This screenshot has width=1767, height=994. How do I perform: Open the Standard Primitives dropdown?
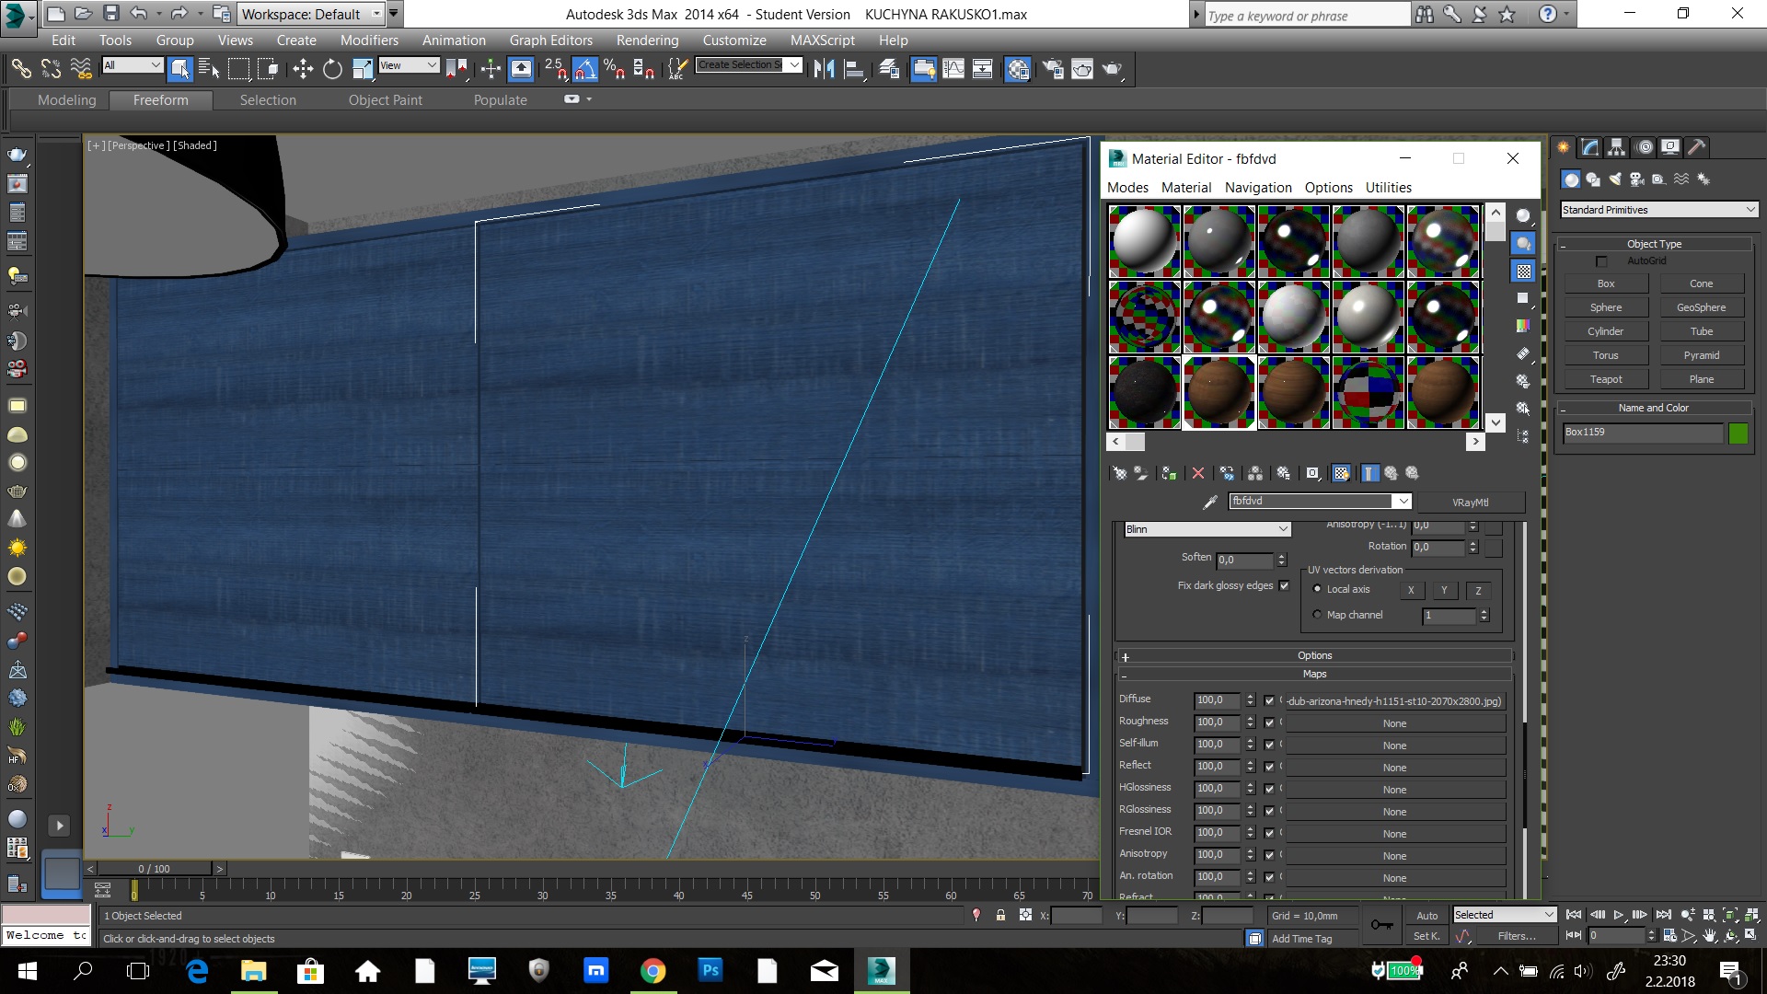(1659, 210)
